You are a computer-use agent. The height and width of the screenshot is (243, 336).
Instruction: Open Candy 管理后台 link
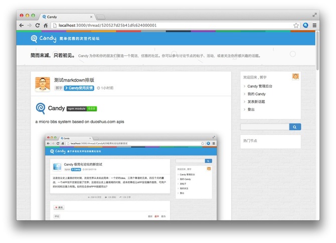(x=260, y=86)
